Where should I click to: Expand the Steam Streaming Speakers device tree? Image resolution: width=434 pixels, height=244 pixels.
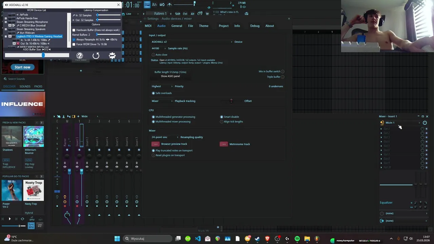click(x=5, y=29)
